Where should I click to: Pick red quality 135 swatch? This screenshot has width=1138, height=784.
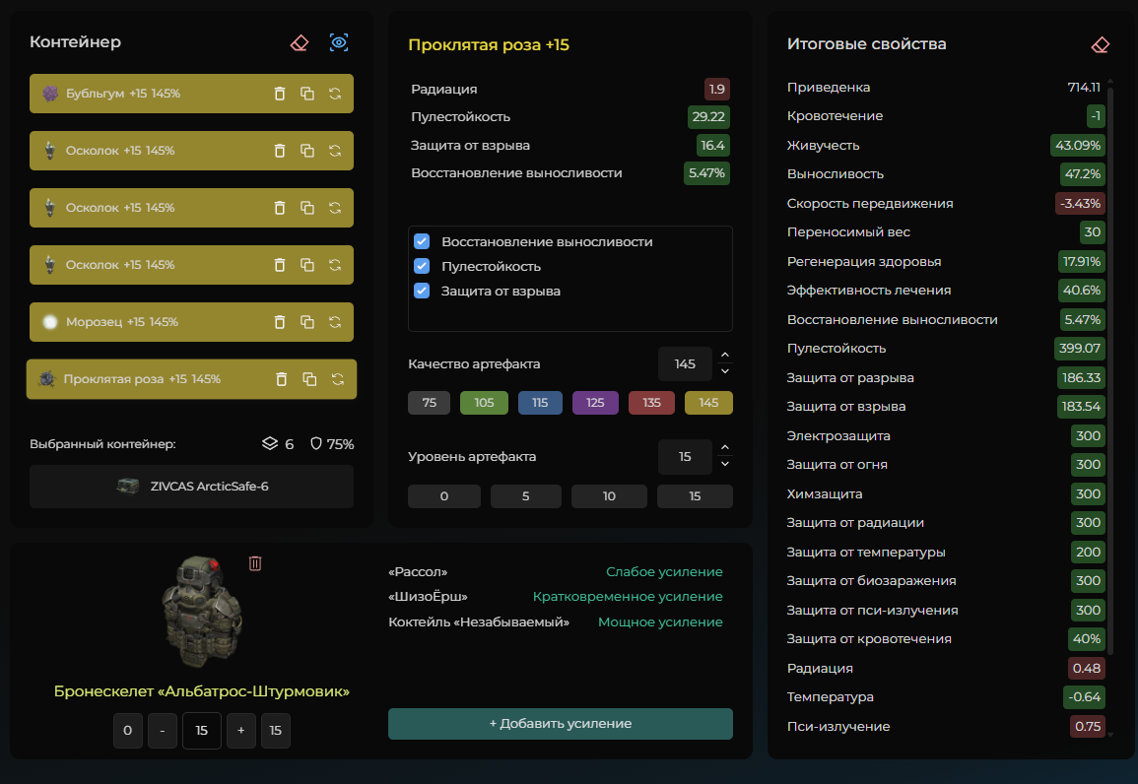point(651,403)
